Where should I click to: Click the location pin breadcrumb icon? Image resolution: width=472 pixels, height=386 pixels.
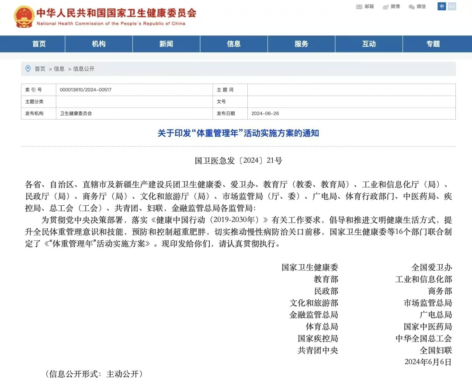coord(28,69)
